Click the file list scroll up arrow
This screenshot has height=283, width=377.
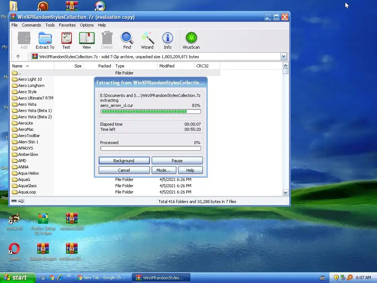pos(286,66)
